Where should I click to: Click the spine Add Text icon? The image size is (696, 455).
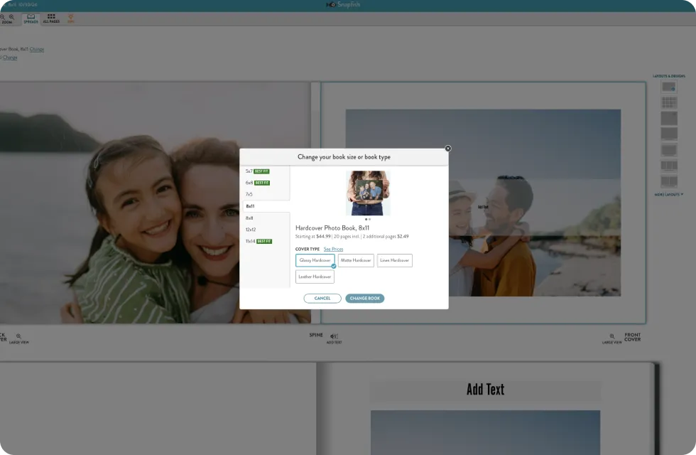click(x=334, y=337)
